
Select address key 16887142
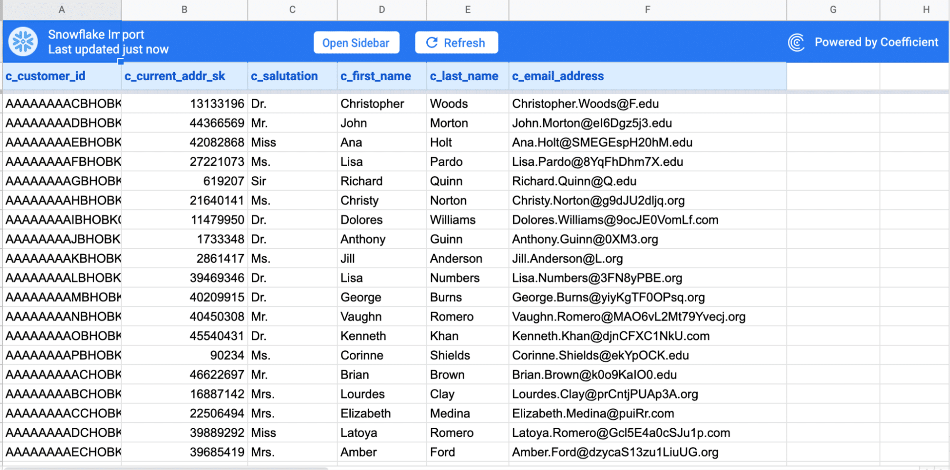[x=184, y=394]
